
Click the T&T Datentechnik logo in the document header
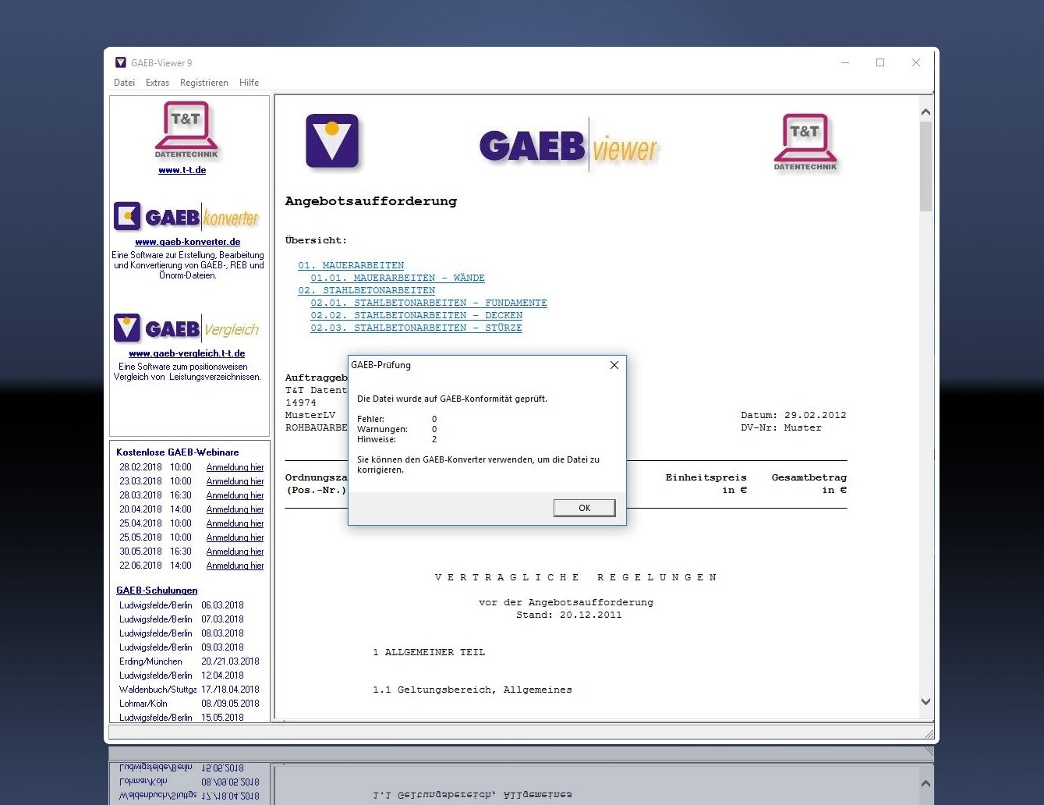(805, 142)
